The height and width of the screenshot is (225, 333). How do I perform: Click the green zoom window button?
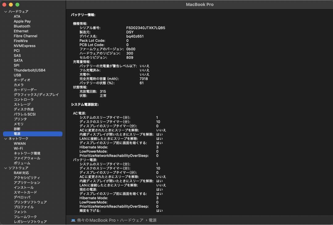point(17,4)
